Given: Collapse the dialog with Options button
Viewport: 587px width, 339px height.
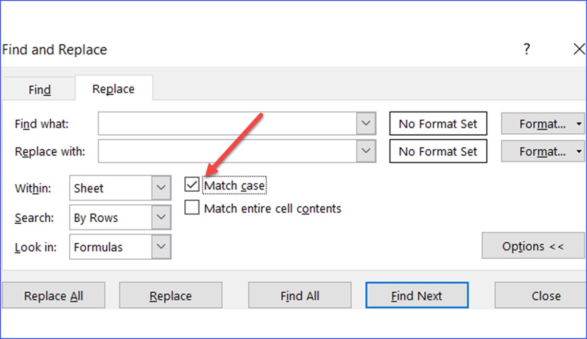Looking at the screenshot, I should click(x=532, y=246).
